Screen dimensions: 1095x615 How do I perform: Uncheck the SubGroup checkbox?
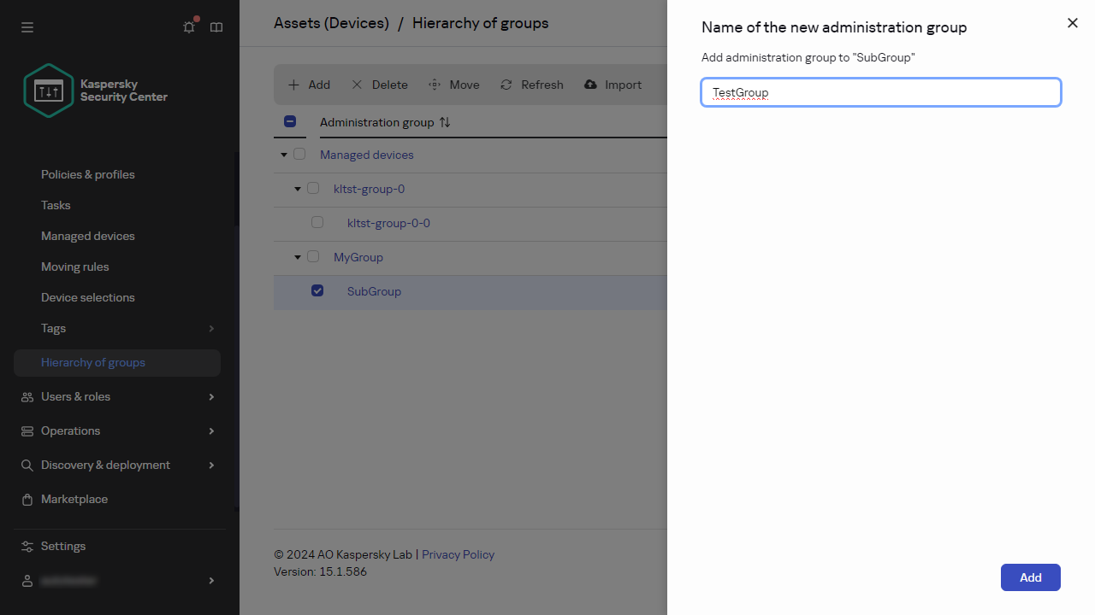pos(317,290)
